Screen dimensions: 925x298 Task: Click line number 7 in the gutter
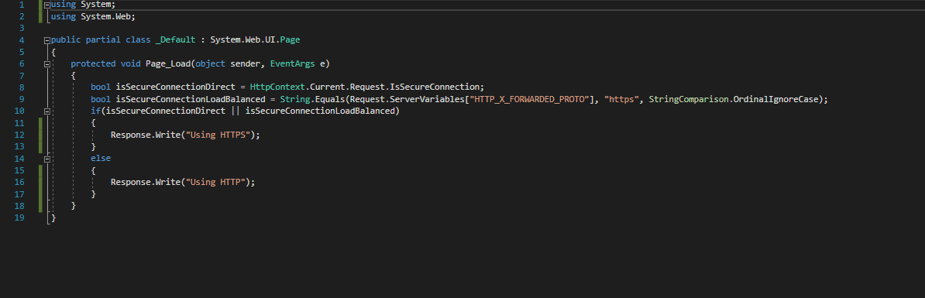pos(22,76)
